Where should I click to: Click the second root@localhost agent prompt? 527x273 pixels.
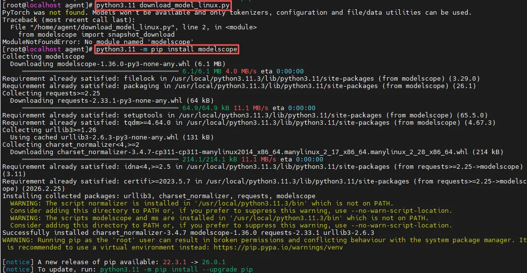48,49
